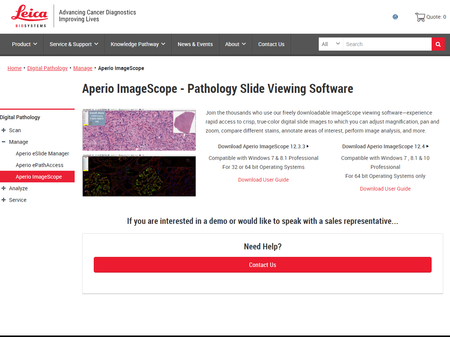450x337 pixels.
Task: Click the Leica Biosystems logo
Action: 30,16
